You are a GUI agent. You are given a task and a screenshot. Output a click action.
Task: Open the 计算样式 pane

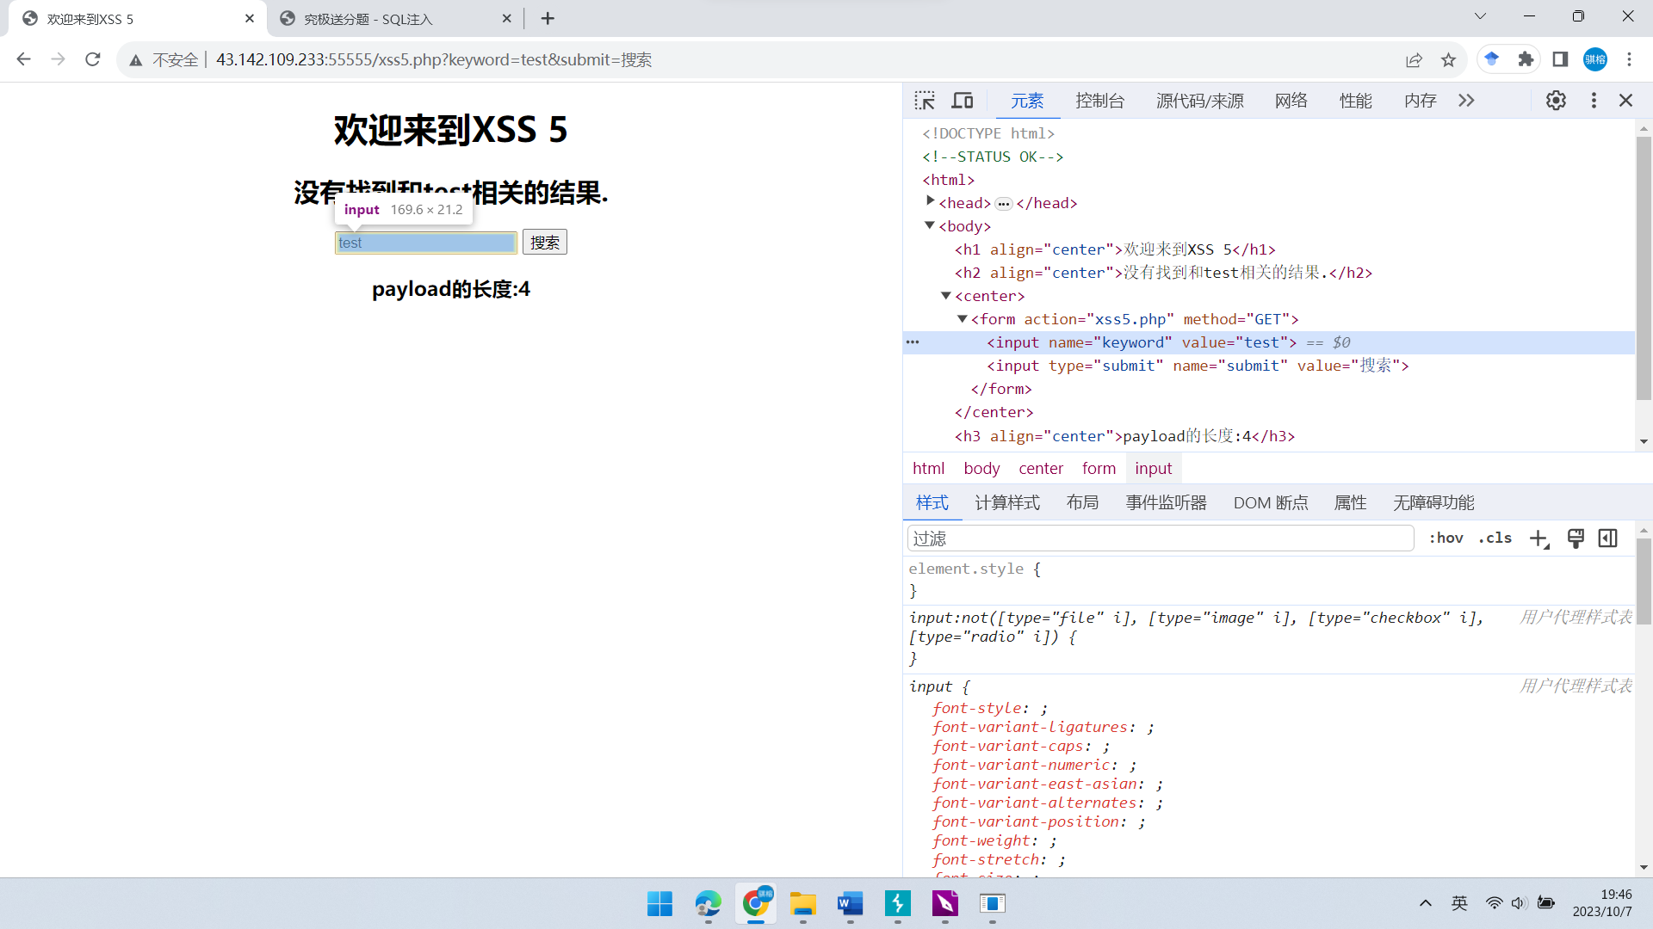click(1007, 502)
